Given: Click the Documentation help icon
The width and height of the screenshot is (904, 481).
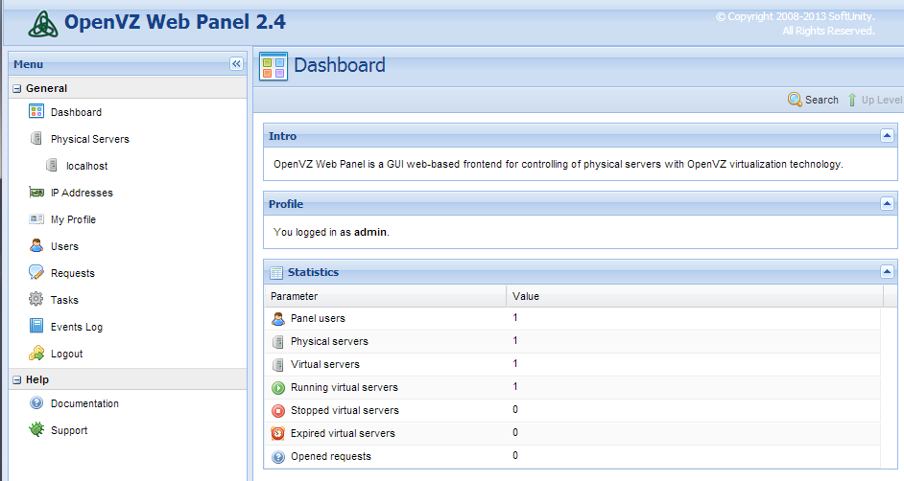Looking at the screenshot, I should tap(36, 402).
